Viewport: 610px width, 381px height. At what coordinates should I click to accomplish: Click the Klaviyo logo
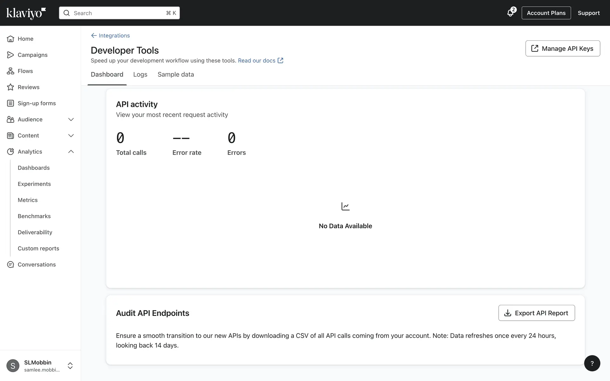coord(26,13)
